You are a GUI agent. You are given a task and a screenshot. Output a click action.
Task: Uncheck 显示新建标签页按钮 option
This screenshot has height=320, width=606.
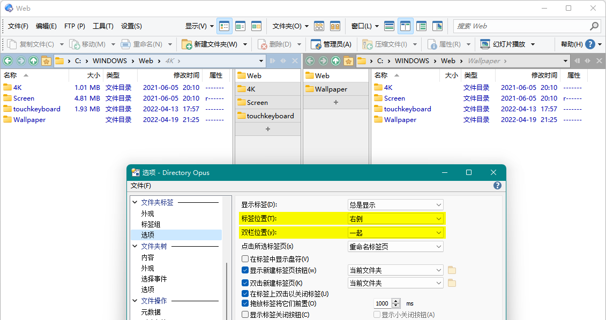tap(245, 270)
